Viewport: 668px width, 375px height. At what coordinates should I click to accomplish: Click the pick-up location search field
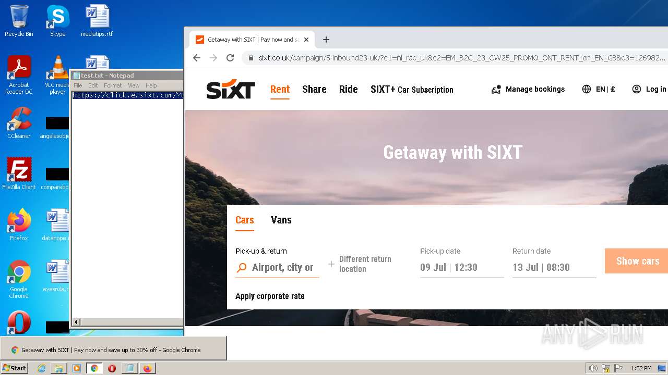click(x=277, y=267)
